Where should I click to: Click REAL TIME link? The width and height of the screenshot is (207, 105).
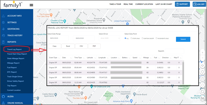[x=128, y=4]
